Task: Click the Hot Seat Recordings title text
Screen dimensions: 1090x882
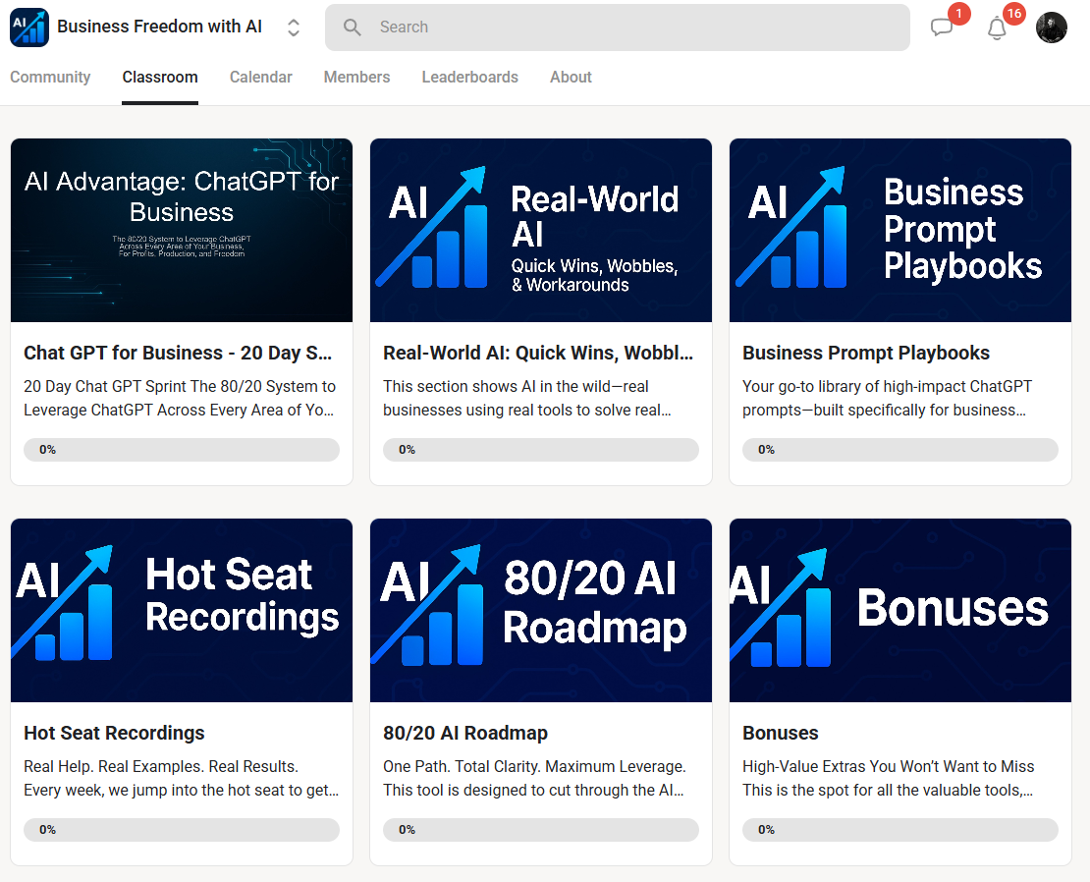Action: (114, 734)
